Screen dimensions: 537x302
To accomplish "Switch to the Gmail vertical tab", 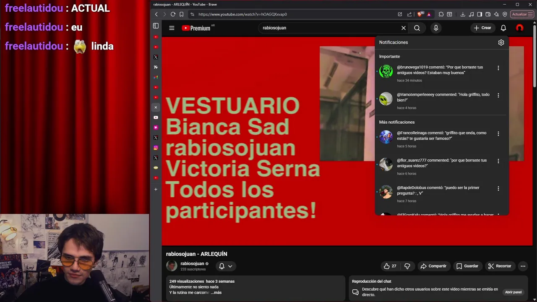I will 156,77.
